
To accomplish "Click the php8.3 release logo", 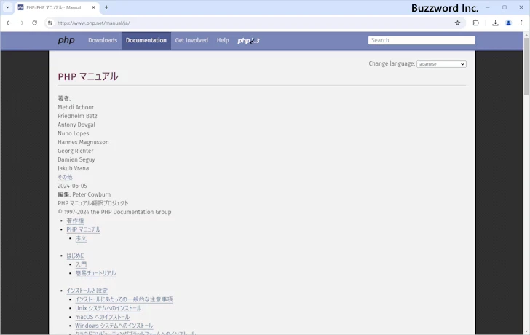I will [248, 41].
